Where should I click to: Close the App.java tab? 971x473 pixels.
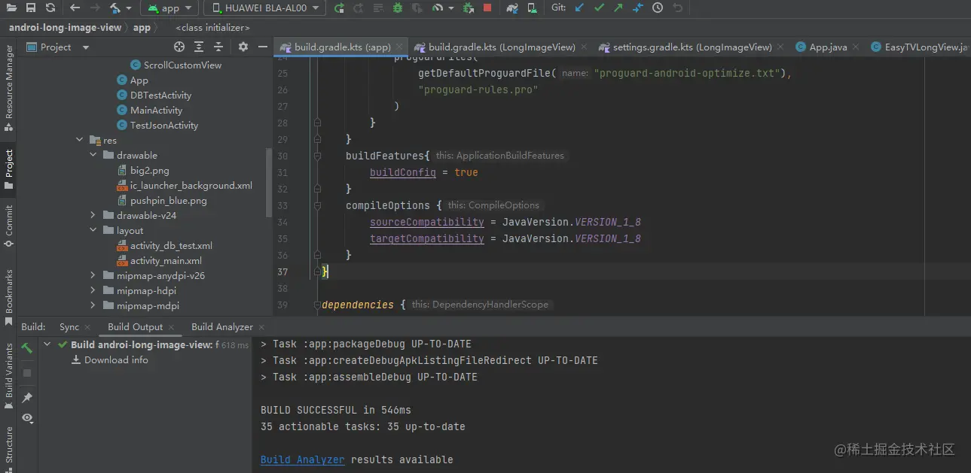[856, 47]
